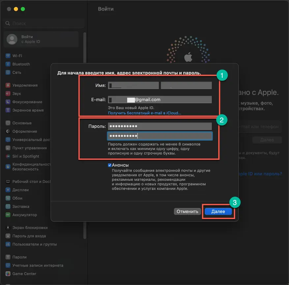The height and width of the screenshot is (285, 289).
Task: Select the Дисплеи displays icon
Action: coord(8,190)
